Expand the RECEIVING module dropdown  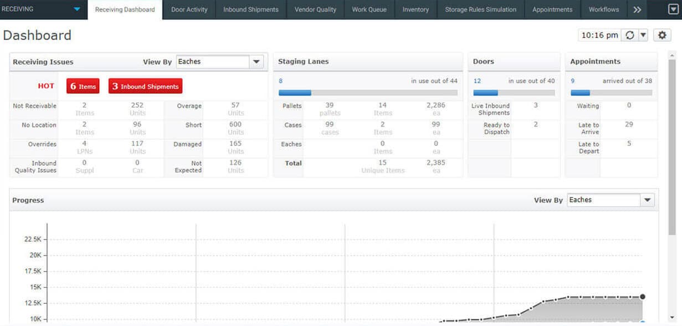76,9
